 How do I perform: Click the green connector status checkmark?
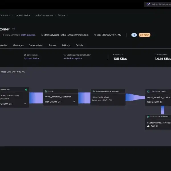point(26,90)
